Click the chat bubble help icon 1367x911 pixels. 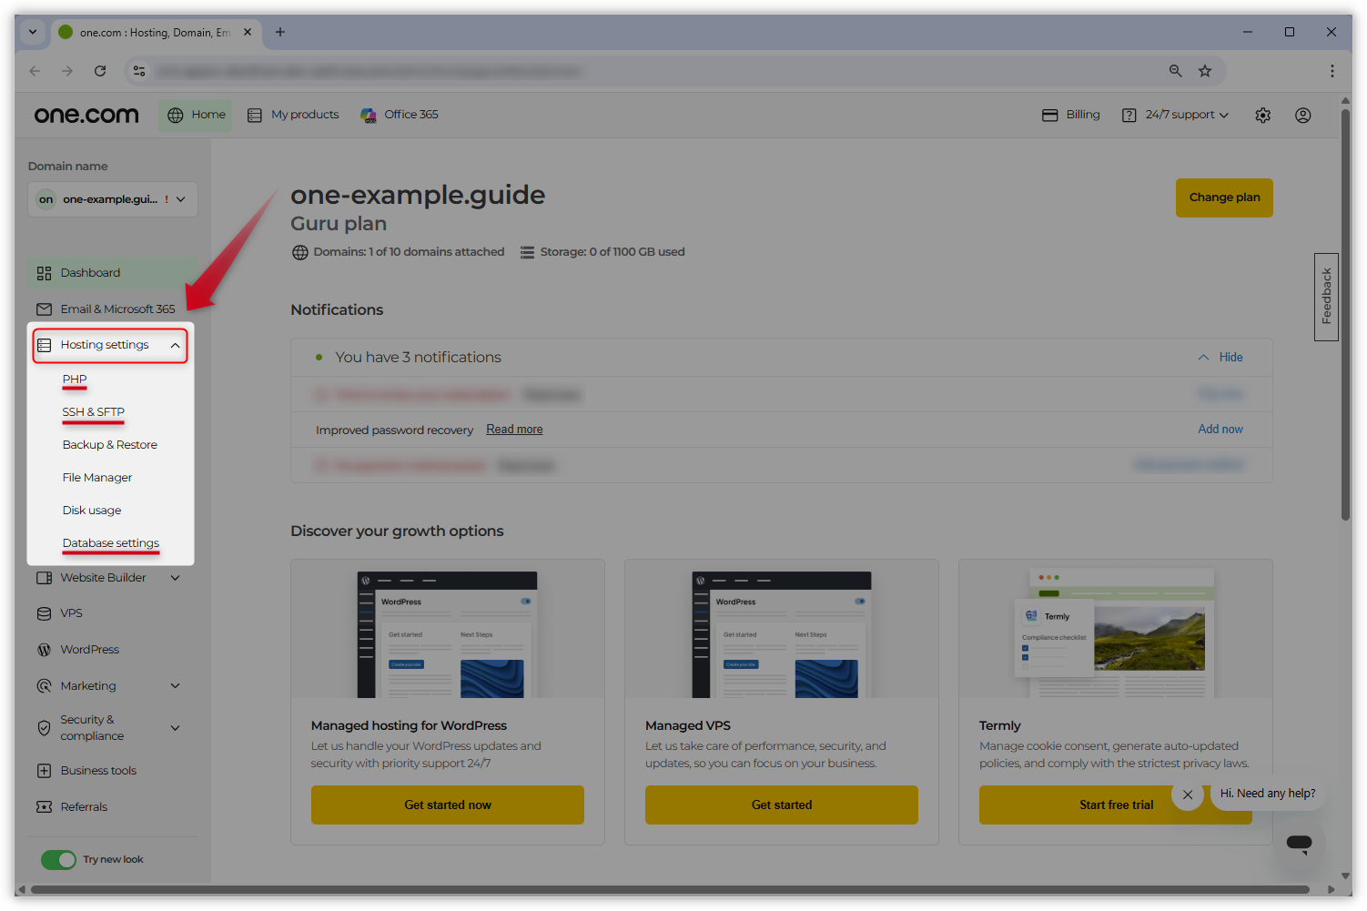point(1299,843)
